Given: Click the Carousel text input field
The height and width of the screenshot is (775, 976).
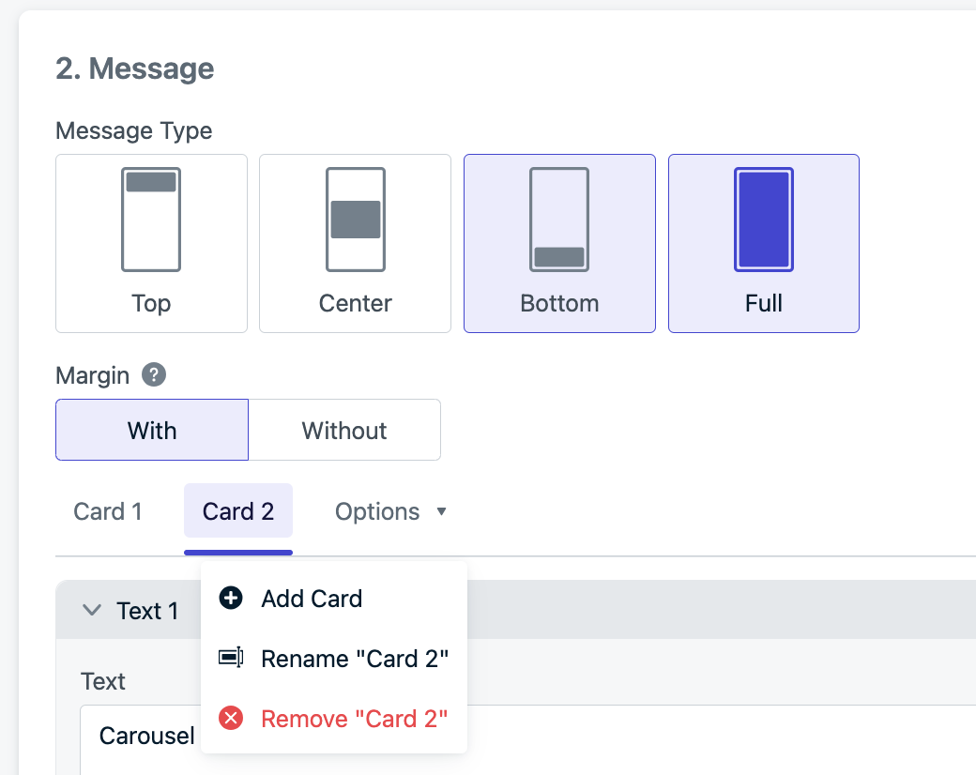Looking at the screenshot, I should pyautogui.click(x=527, y=739).
